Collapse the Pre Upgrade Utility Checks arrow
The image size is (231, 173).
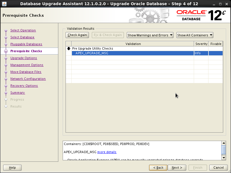point(69,48)
